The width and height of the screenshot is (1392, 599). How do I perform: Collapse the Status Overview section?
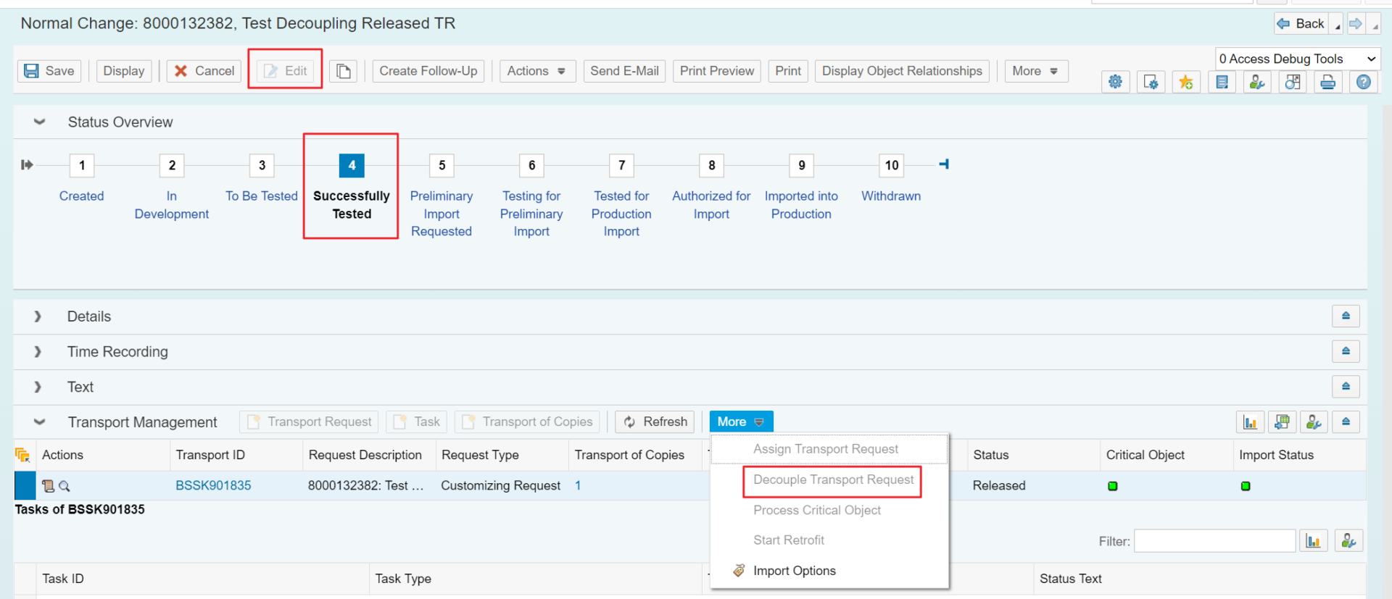coord(39,122)
